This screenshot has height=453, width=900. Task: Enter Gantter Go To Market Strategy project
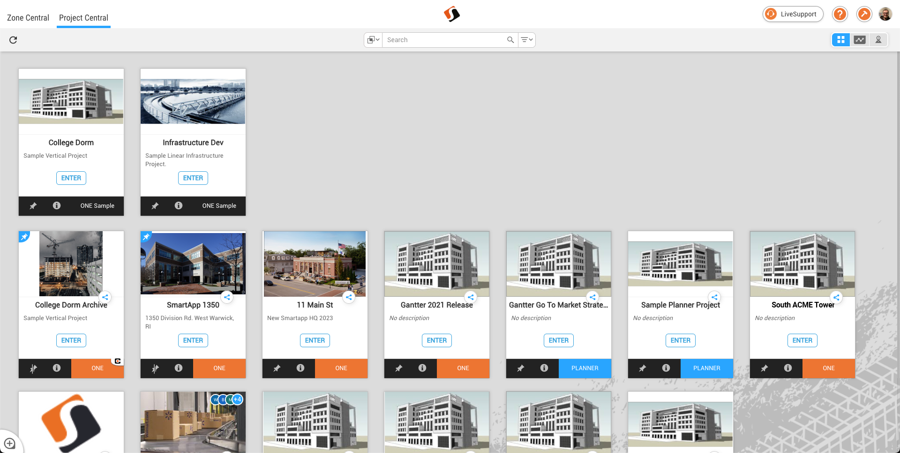point(559,340)
